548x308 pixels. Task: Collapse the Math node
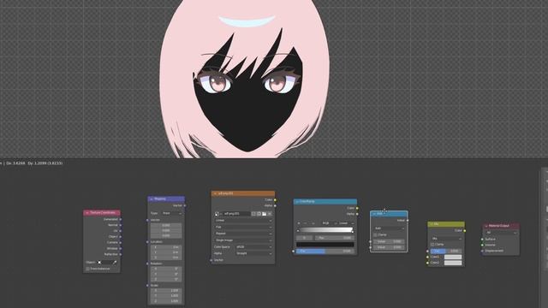tap(374, 214)
